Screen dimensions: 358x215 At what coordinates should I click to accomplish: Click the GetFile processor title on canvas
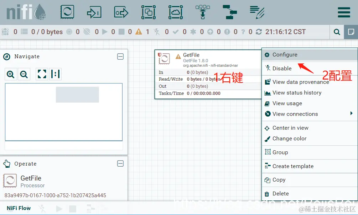point(191,55)
